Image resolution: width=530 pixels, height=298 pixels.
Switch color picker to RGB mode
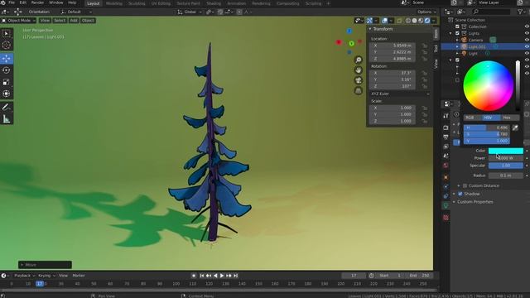pyautogui.click(x=473, y=118)
